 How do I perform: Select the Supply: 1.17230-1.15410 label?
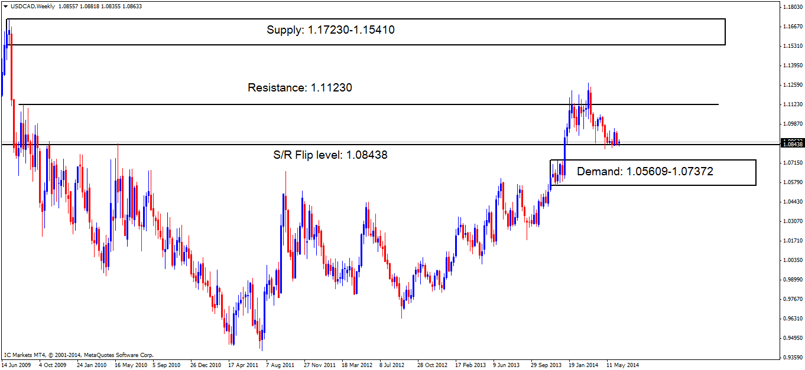[x=330, y=30]
